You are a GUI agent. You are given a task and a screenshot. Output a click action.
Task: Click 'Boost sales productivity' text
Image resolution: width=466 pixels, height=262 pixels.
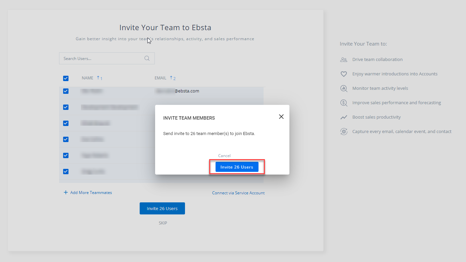(x=376, y=117)
